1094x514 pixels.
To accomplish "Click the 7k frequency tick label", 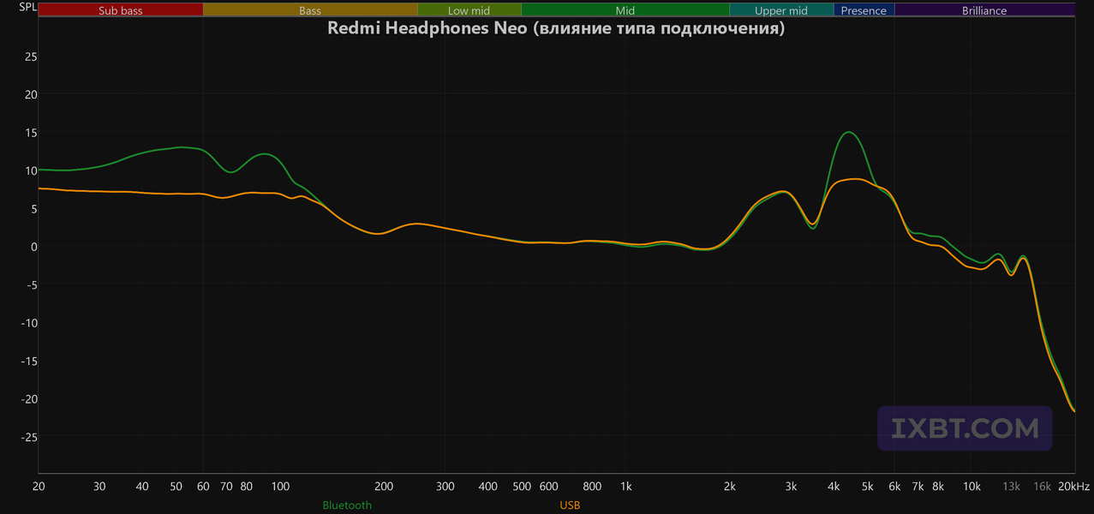I will 918,487.
